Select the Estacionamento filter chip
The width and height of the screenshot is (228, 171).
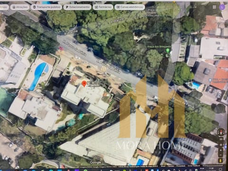tap(77, 7)
